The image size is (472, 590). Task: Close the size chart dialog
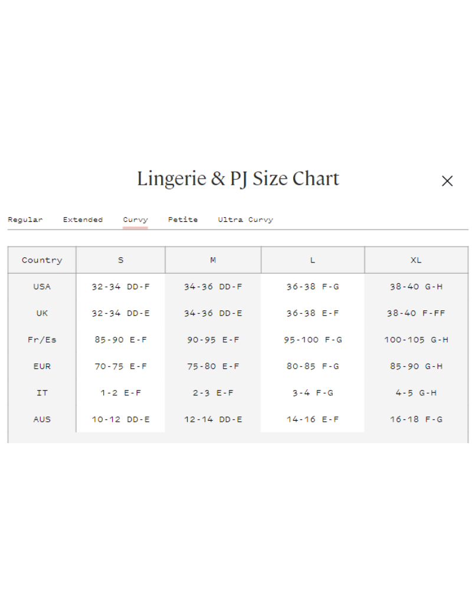point(447,181)
